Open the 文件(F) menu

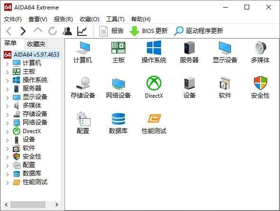point(13,19)
